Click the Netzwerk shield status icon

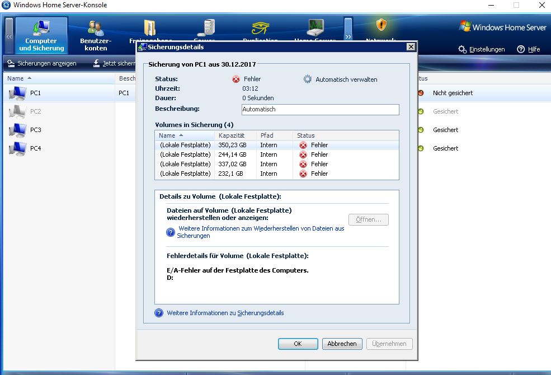[x=382, y=25]
